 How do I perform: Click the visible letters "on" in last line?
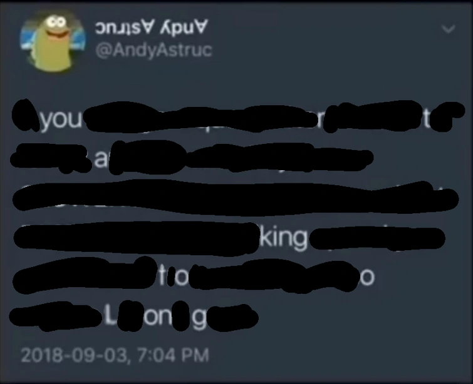(x=157, y=316)
